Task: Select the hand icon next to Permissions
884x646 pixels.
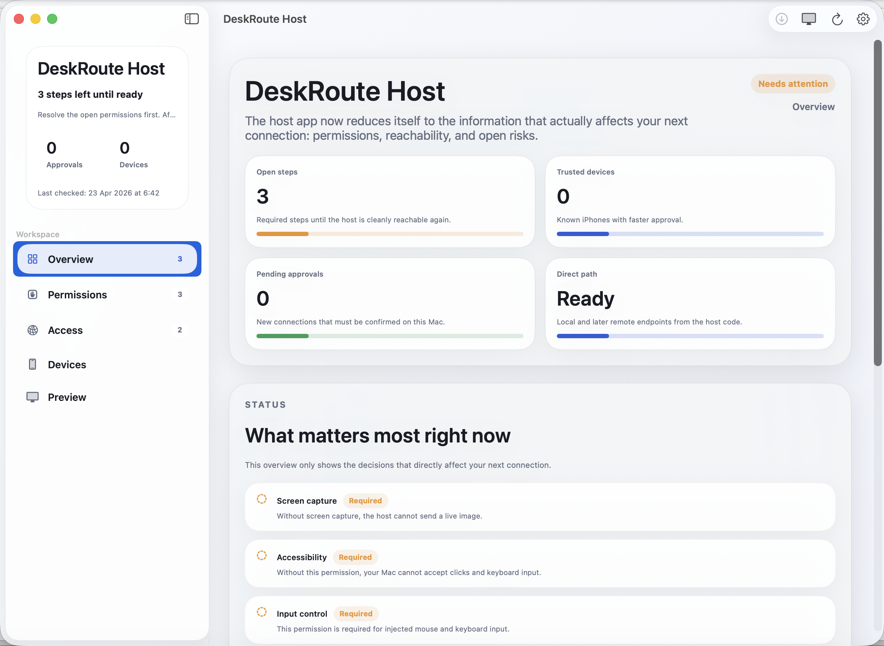Action: [x=33, y=294]
